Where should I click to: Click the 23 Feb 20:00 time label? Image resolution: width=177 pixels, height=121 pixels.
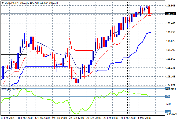[x=94, y=118]
